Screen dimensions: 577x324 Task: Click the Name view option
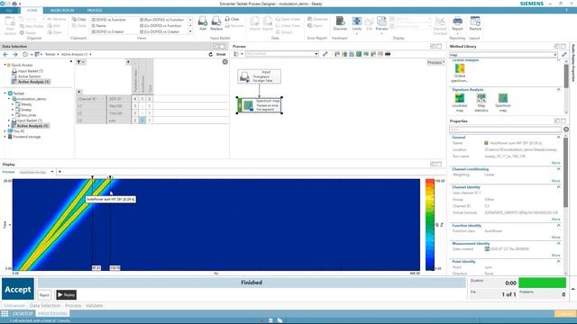tap(98, 26)
